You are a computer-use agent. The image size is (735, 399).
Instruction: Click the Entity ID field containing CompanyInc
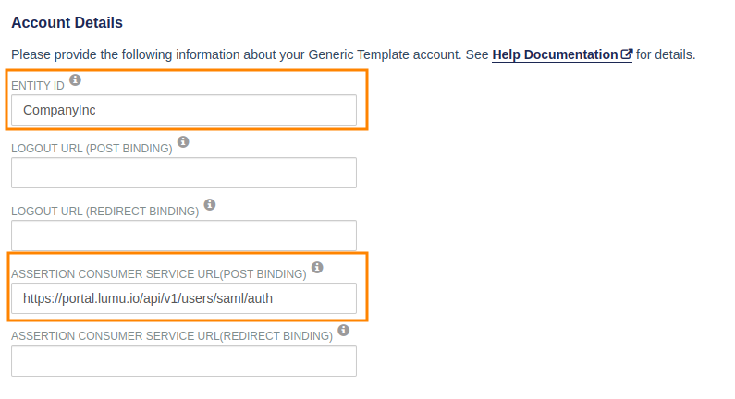[x=183, y=110]
